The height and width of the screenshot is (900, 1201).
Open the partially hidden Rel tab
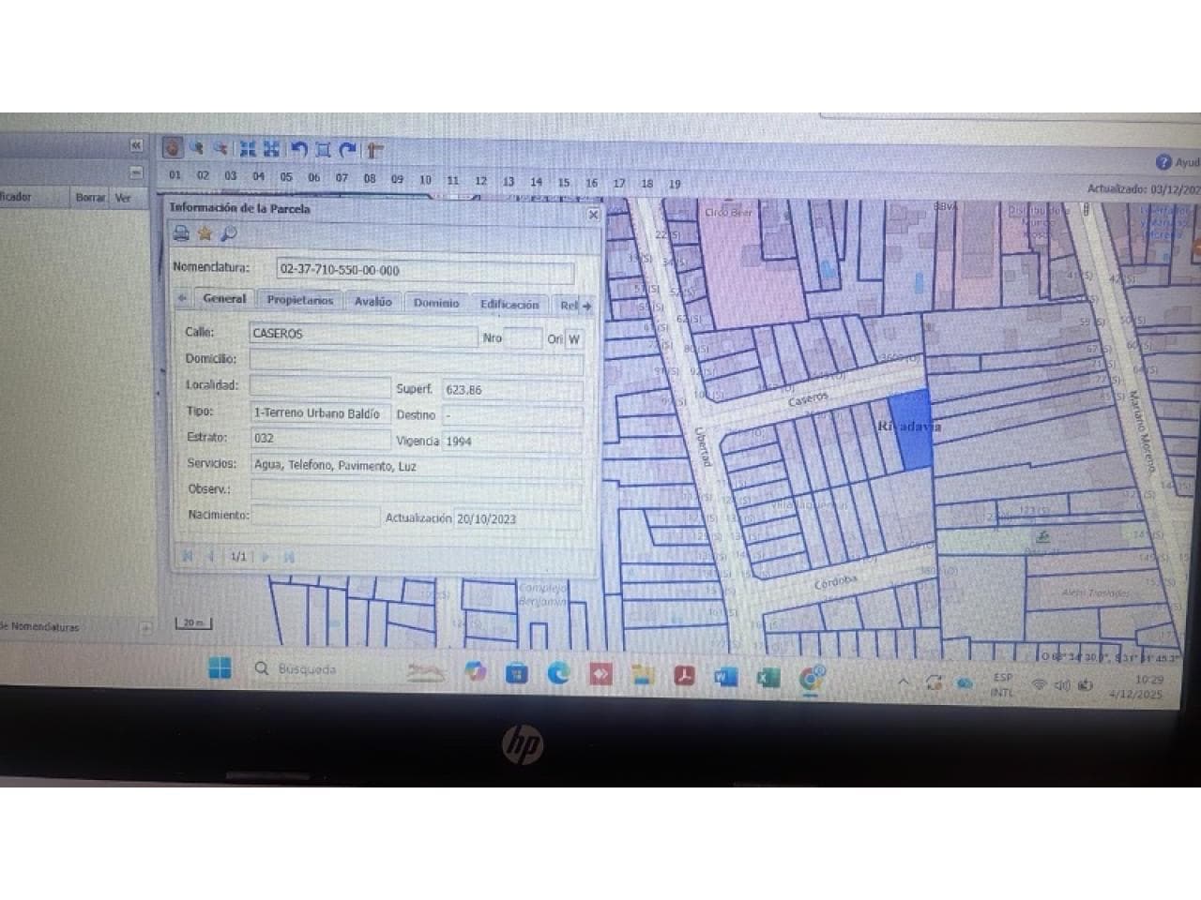[569, 305]
